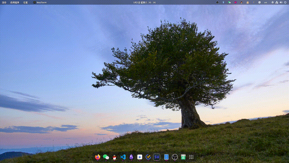Expand the 位置 places menu
289x163 pixels.
click(25, 2)
